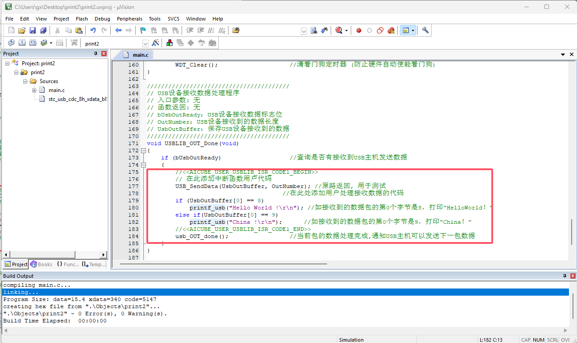Navigate backwards with the blue arrow

[118, 30]
